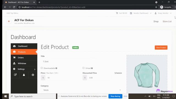This screenshot has width=176, height=99.
Task: Click the Chrome media control icon in title bar
Action: (x=156, y=2)
